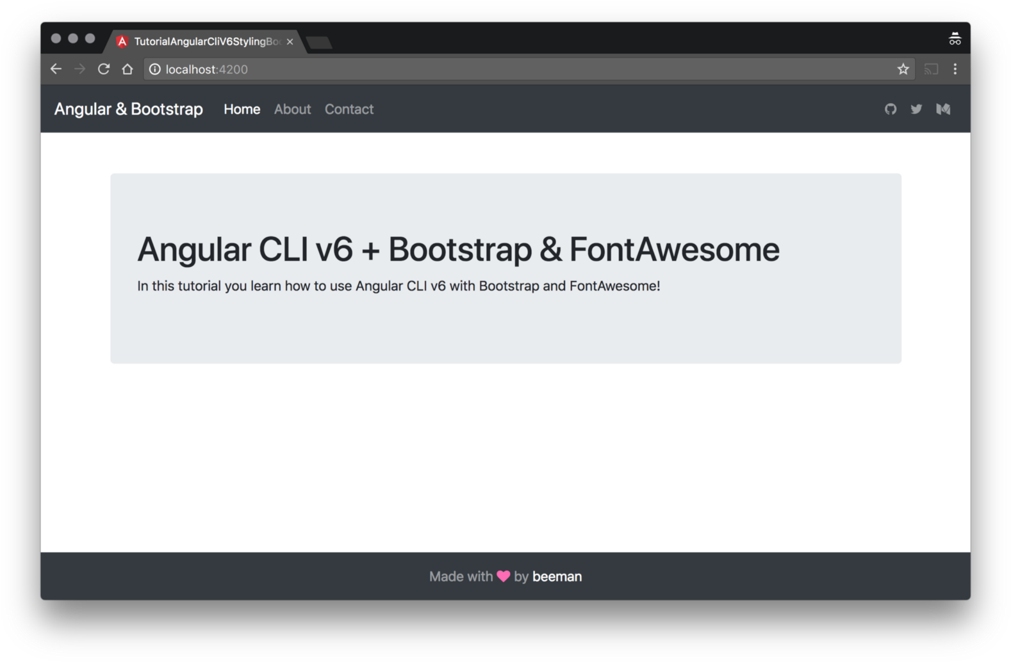Reload the page with the refresh icon
The width and height of the screenshot is (1011, 662).
[103, 69]
